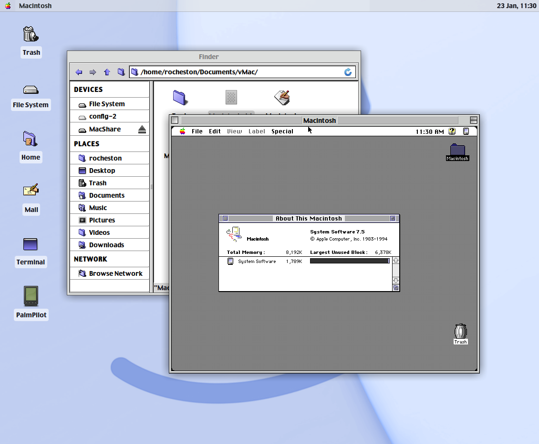The width and height of the screenshot is (539, 444).
Task: Open Downloads in Places sidebar
Action: point(109,245)
